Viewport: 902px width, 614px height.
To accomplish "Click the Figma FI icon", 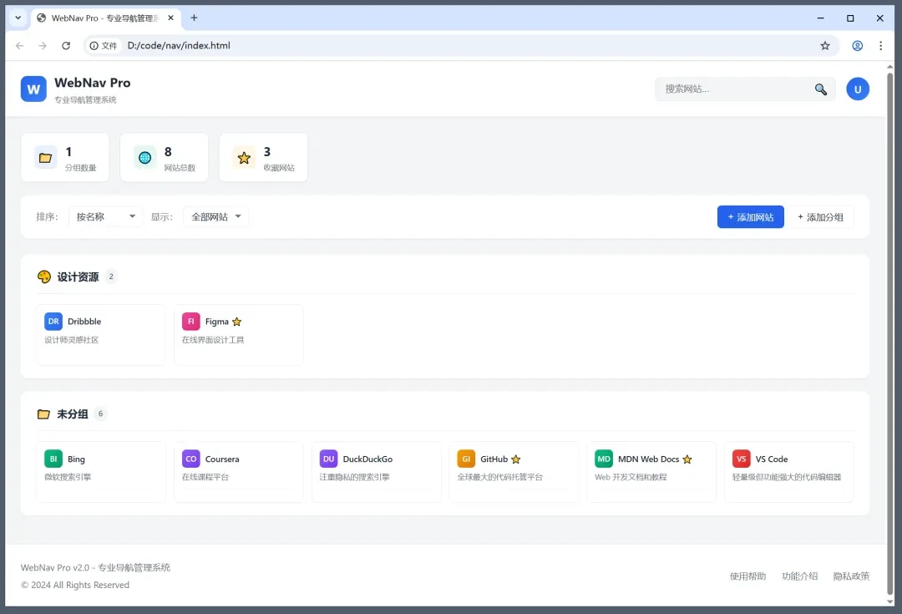I will (191, 322).
